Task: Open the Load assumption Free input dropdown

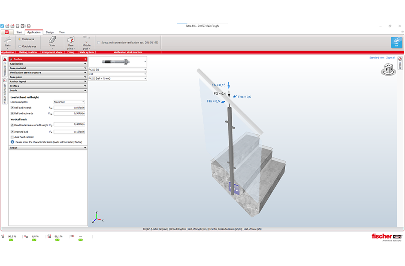Action: 69,102
